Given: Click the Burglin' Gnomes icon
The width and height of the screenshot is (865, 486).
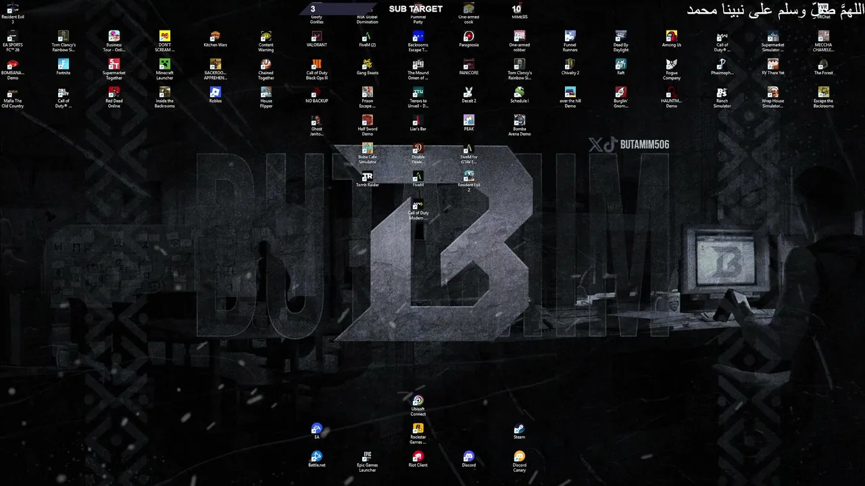Looking at the screenshot, I should click(x=621, y=98).
